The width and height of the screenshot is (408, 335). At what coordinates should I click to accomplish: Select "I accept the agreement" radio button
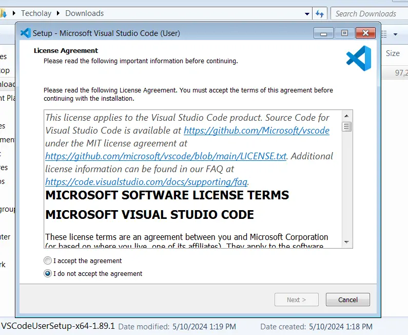(48, 260)
